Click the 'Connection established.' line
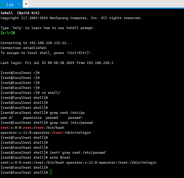This screenshot has height=178, width=184. 24,48
